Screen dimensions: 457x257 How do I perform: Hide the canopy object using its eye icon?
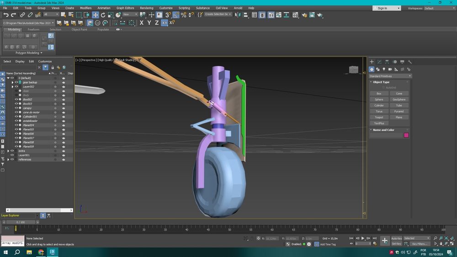point(16,108)
